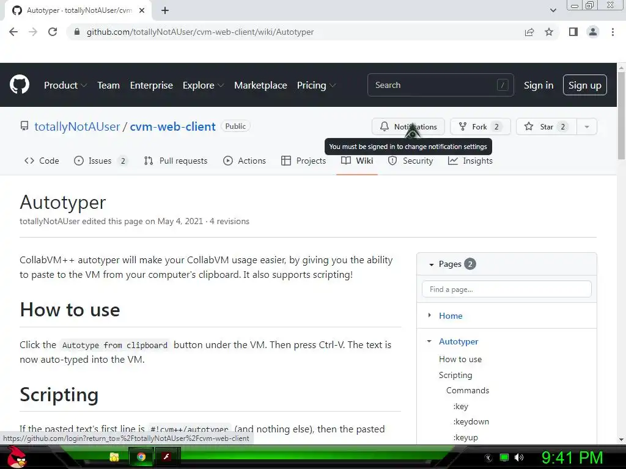Expand the Pricing menu dropdown
This screenshot has width=626, height=469.
pyautogui.click(x=316, y=85)
